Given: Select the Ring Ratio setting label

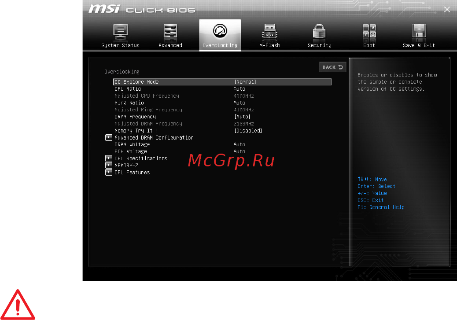Looking at the screenshot, I should click(129, 103).
